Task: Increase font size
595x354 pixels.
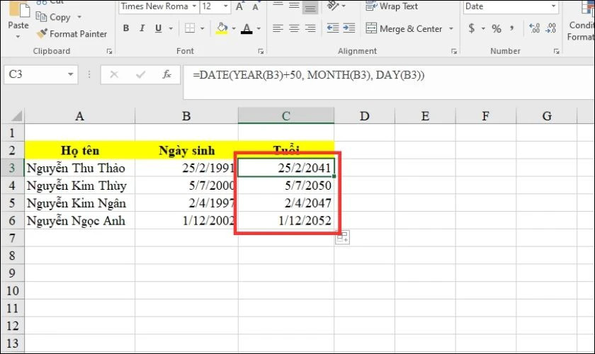Action: [239, 6]
